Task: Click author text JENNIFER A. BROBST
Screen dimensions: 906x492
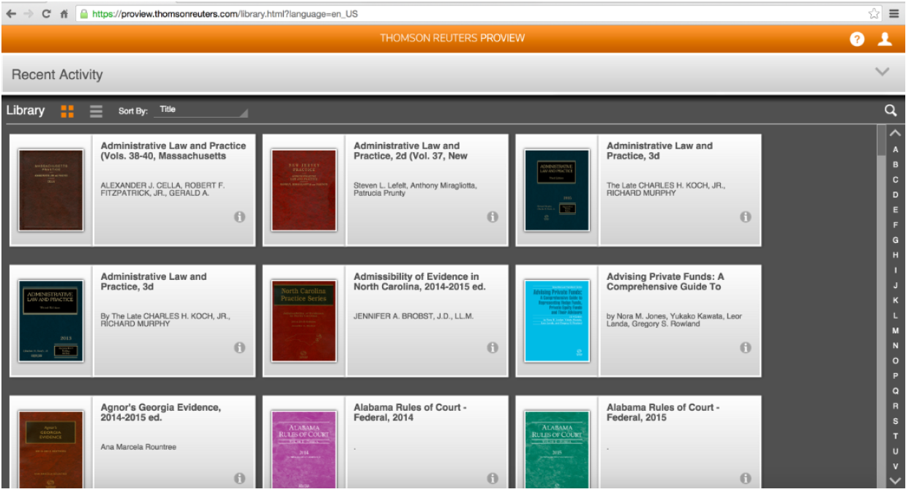Action: tap(413, 317)
